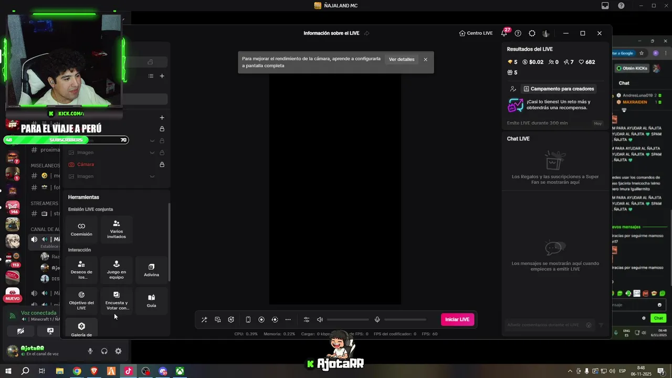Open the media and music tool icon
Viewport: 672px width, 378px height.
pyautogui.click(x=218, y=319)
